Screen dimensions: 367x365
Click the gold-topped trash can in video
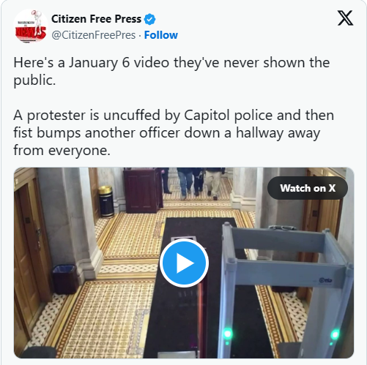click(106, 201)
